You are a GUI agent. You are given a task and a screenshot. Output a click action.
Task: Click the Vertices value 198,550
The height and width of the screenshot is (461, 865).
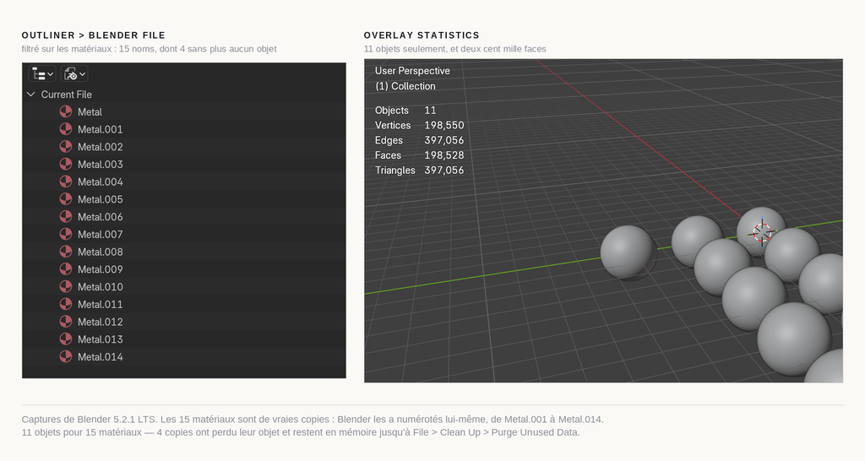click(444, 125)
